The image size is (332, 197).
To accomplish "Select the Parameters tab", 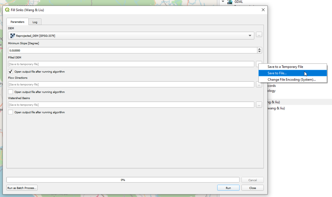I will click(x=17, y=22).
